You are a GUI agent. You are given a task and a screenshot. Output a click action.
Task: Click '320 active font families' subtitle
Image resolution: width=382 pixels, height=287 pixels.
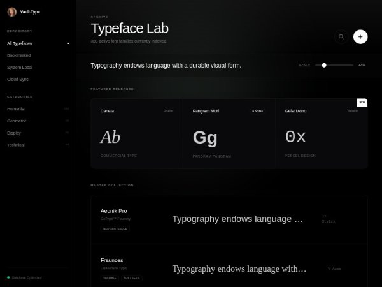(129, 41)
